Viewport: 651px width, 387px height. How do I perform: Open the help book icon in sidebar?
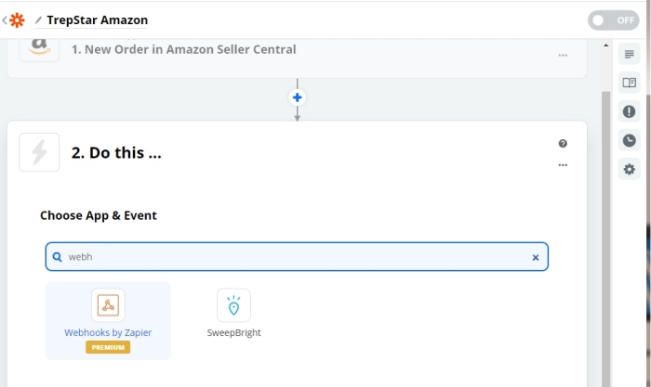(629, 83)
